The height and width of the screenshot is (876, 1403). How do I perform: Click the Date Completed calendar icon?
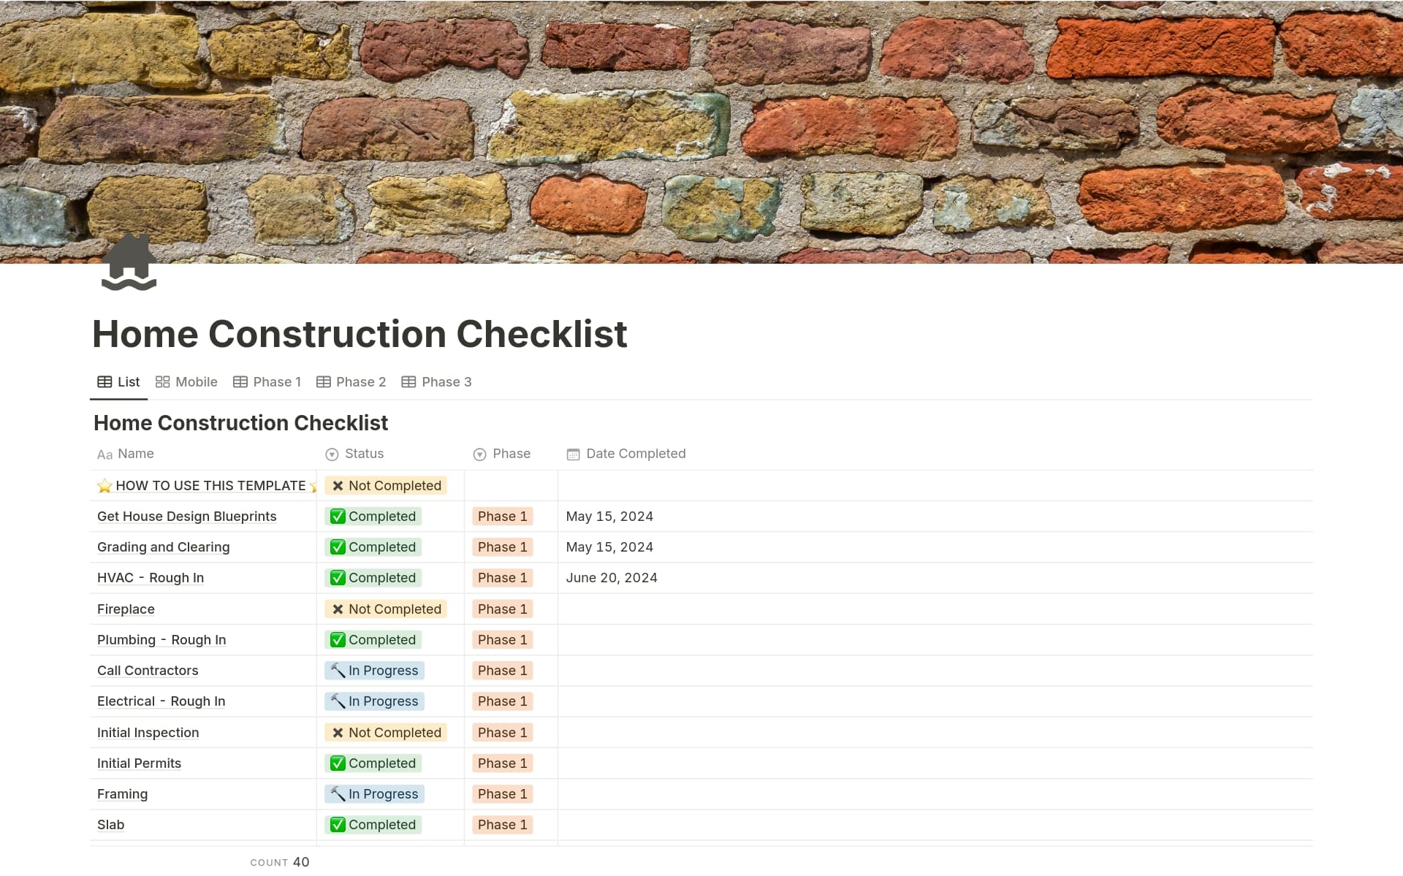573,454
